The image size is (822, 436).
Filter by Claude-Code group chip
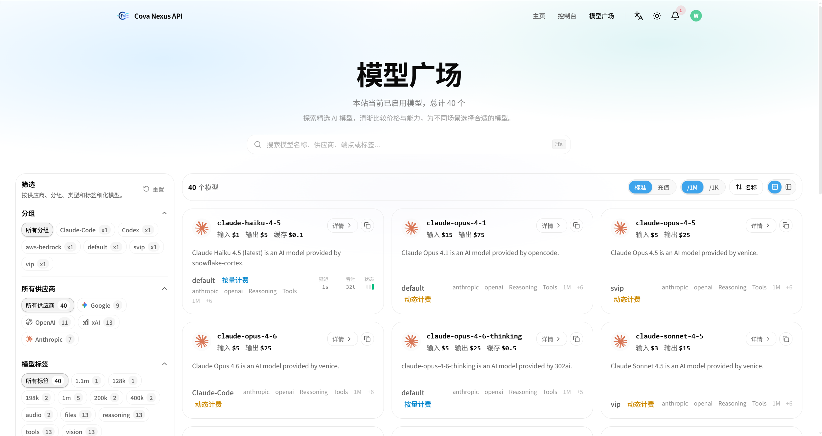[x=85, y=230]
